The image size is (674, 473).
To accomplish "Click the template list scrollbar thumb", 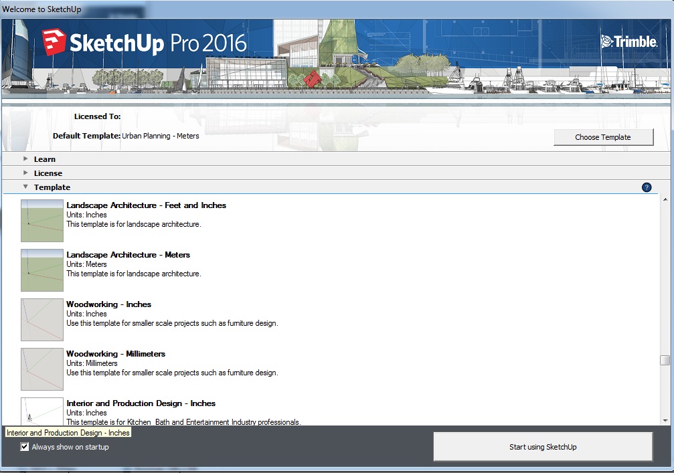I will pos(665,360).
